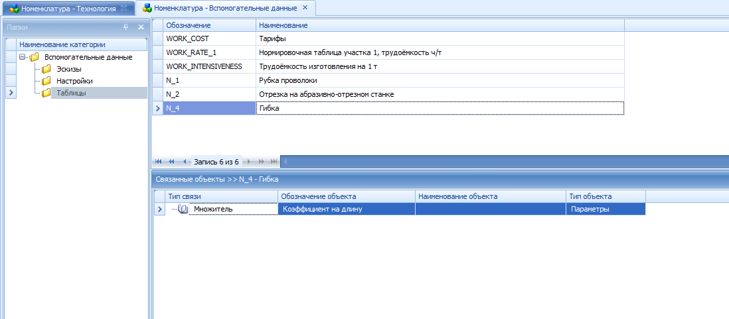Go to previous page navigator button

tap(171, 162)
